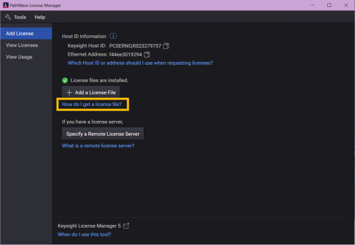Open 'Which Host ID or address' help link

140,63
